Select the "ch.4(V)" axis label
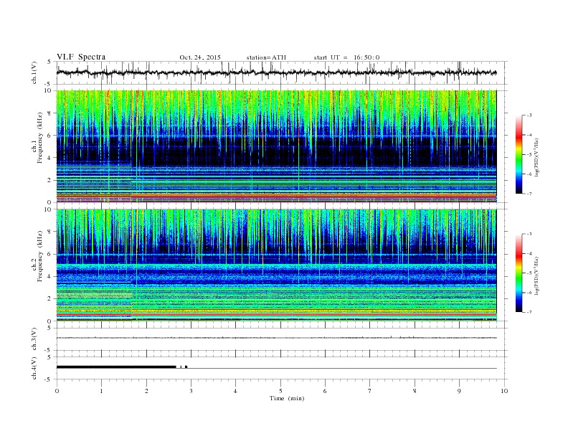Viewport: 568px width, 439px height. point(34,368)
